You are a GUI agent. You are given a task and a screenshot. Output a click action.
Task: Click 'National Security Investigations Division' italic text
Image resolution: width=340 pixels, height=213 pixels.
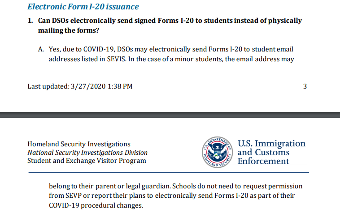tap(87, 153)
